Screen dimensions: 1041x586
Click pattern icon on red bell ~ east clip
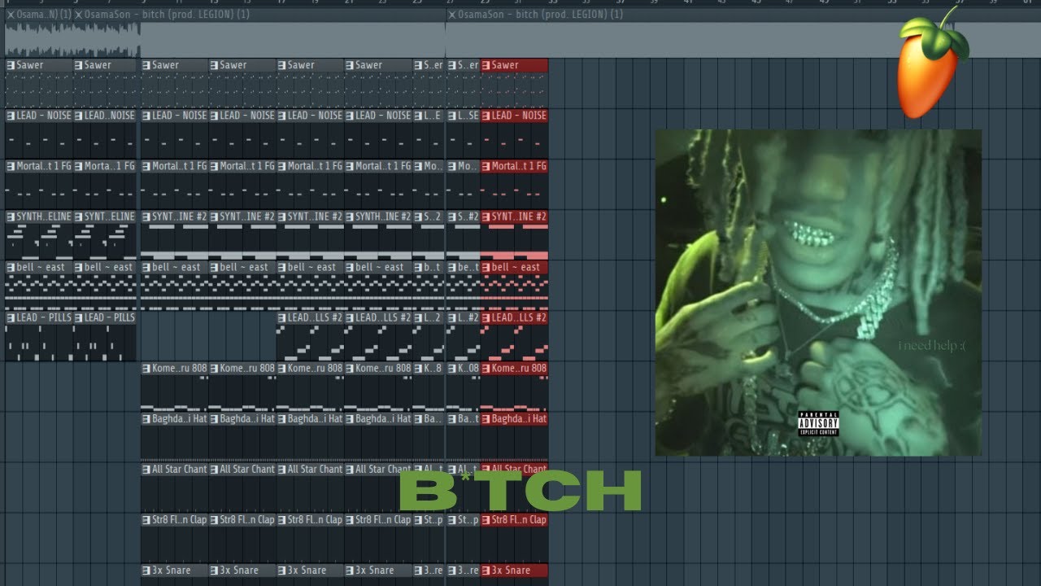coord(486,267)
